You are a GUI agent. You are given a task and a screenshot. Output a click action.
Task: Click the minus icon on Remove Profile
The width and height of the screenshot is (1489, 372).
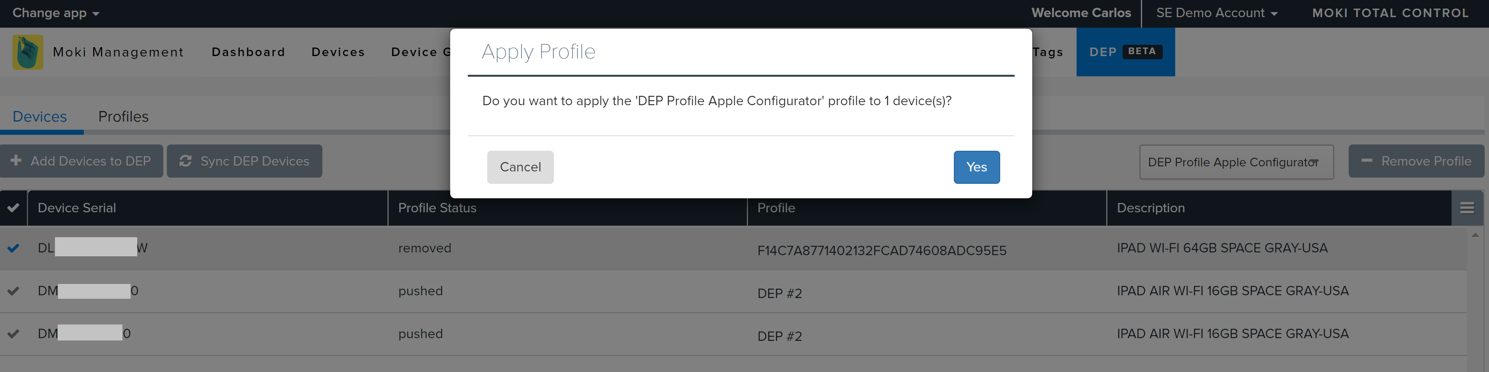pos(1367,160)
